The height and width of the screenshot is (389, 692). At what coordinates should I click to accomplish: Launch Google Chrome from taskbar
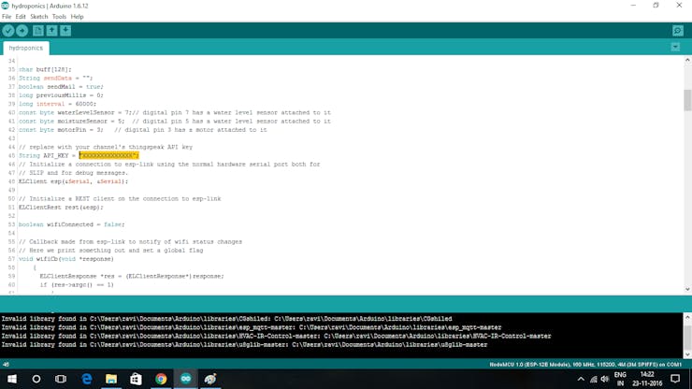coord(161,379)
